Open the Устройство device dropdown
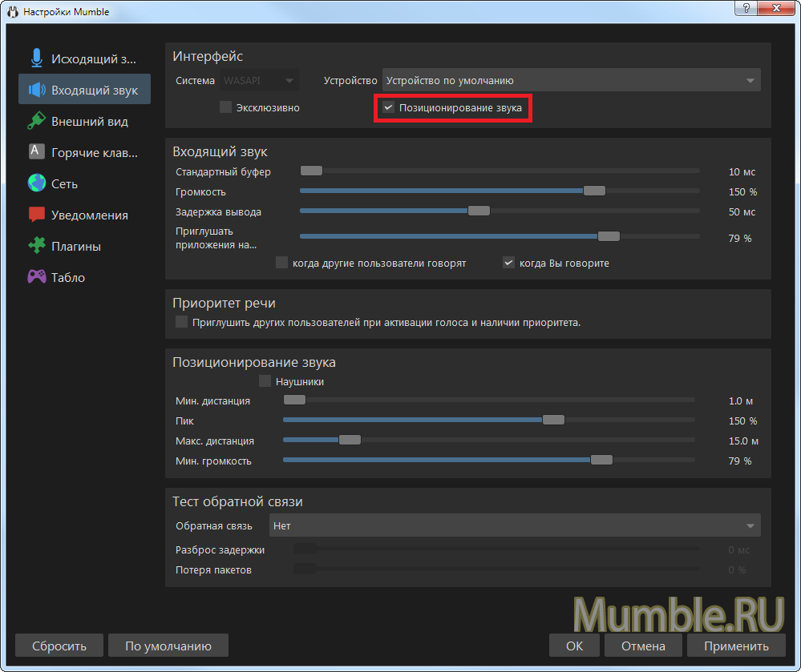The image size is (801, 672). tap(571, 80)
